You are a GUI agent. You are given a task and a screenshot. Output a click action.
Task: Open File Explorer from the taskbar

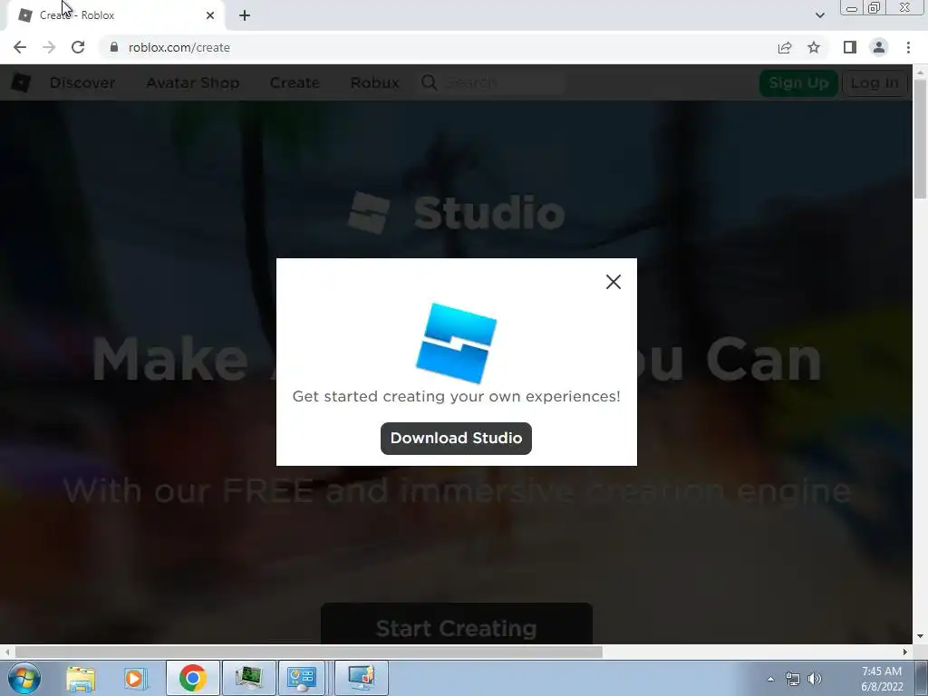pos(81,678)
